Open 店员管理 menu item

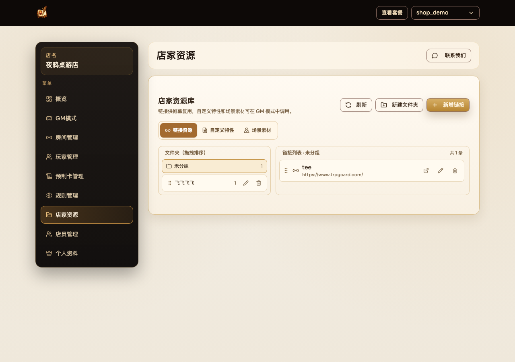[87, 234]
